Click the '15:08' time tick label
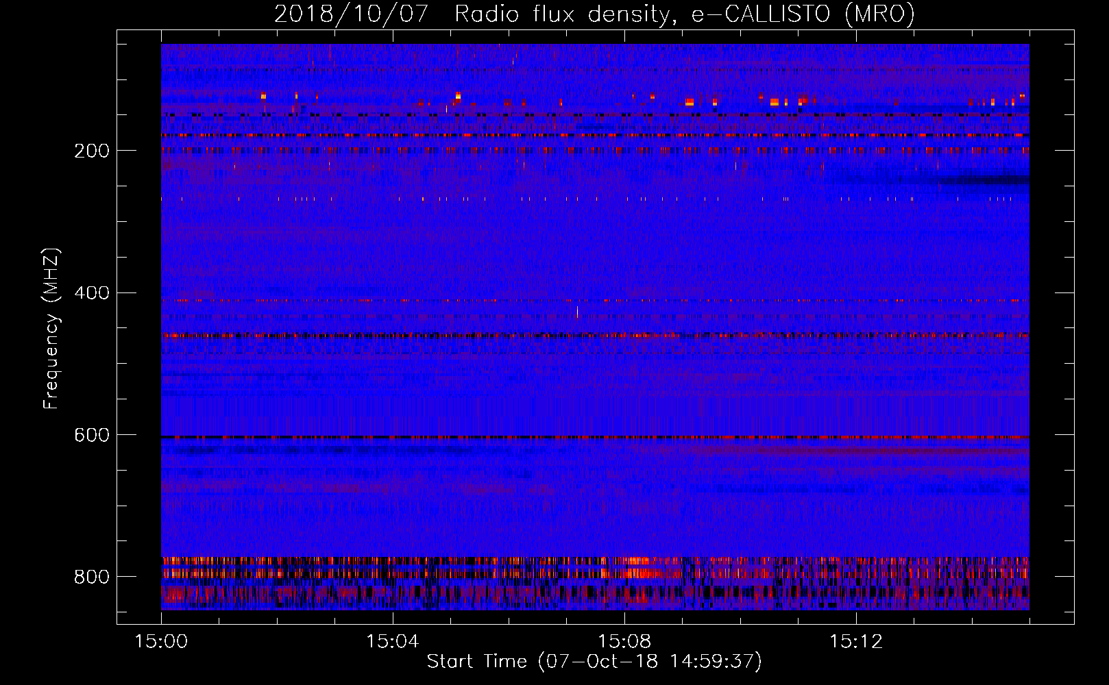 point(624,642)
